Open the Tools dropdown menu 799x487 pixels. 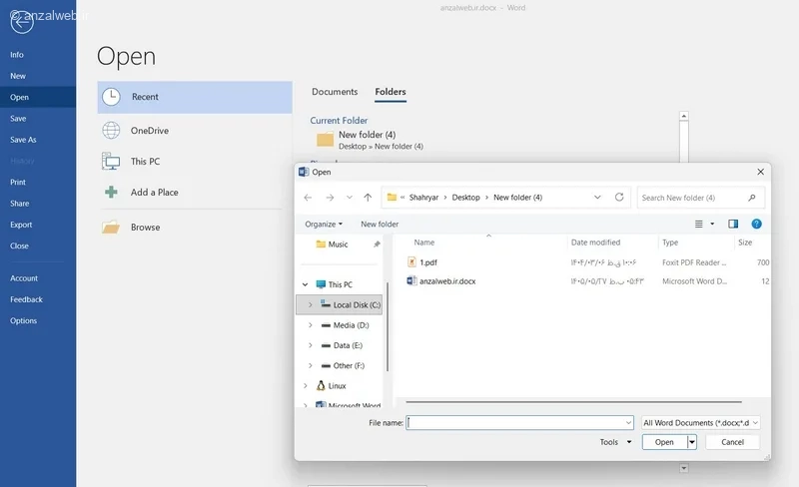coord(615,442)
